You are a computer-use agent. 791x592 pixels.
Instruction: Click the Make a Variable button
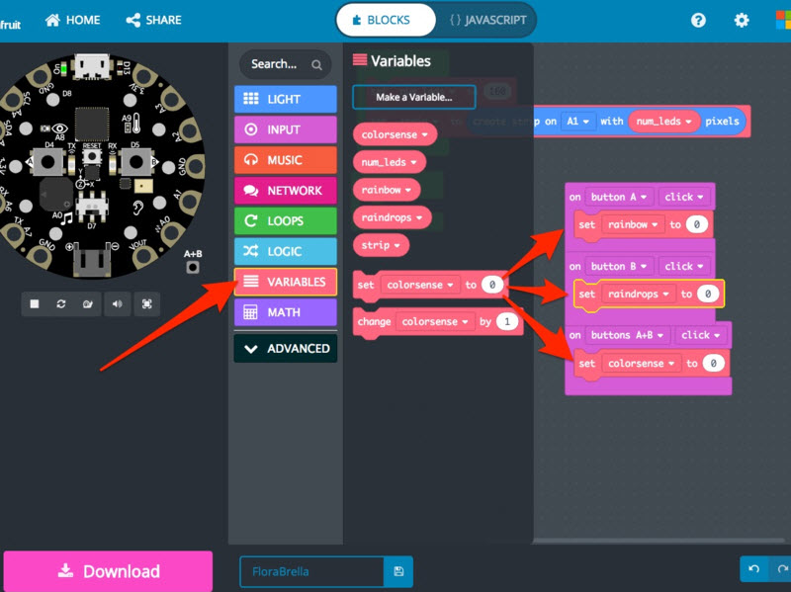pyautogui.click(x=413, y=97)
